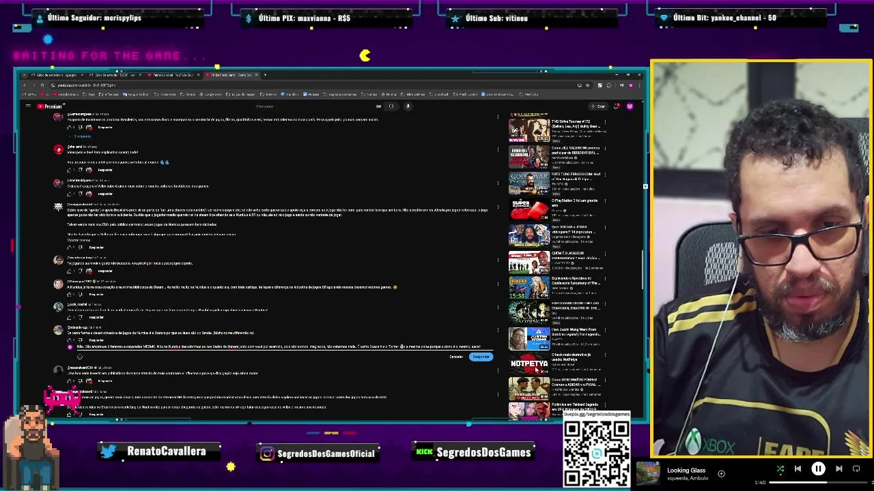Skip to next track in music player
Viewport: 874px width, 491px height.
(x=838, y=469)
